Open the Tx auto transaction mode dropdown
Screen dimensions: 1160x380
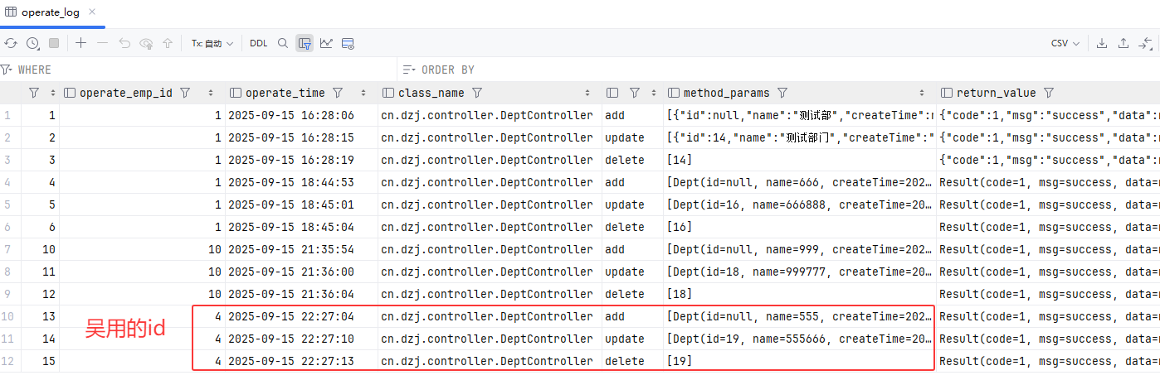tap(212, 43)
